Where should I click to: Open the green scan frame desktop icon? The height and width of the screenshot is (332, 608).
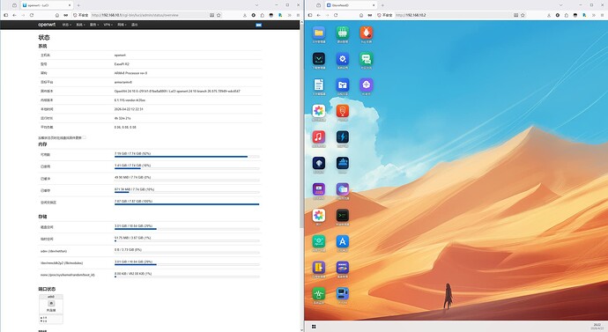click(x=319, y=241)
